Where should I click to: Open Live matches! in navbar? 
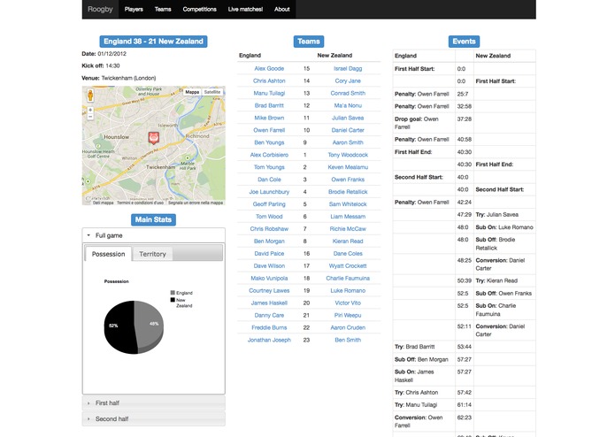(x=245, y=9)
